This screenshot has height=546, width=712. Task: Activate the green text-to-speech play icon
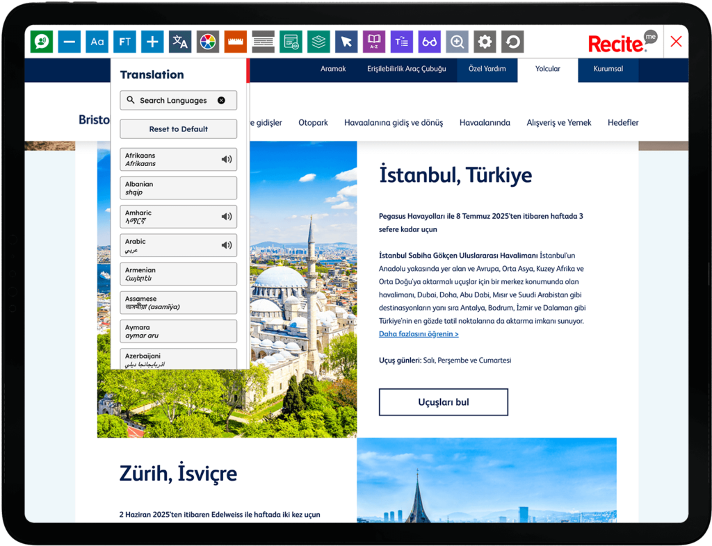(x=41, y=41)
